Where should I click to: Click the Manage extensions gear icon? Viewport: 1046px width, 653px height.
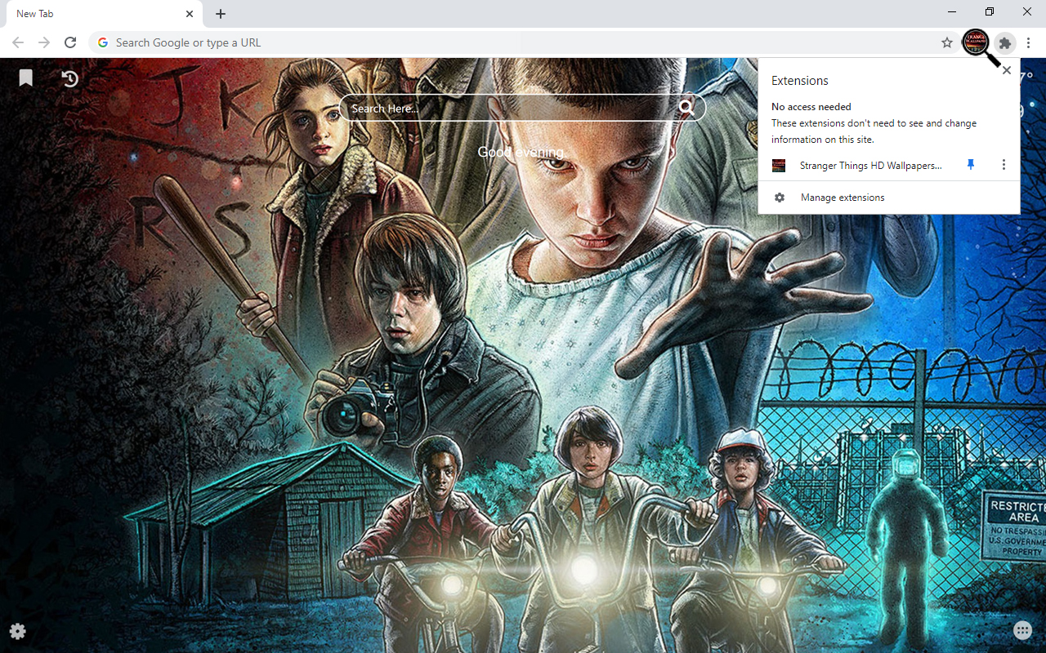click(780, 198)
